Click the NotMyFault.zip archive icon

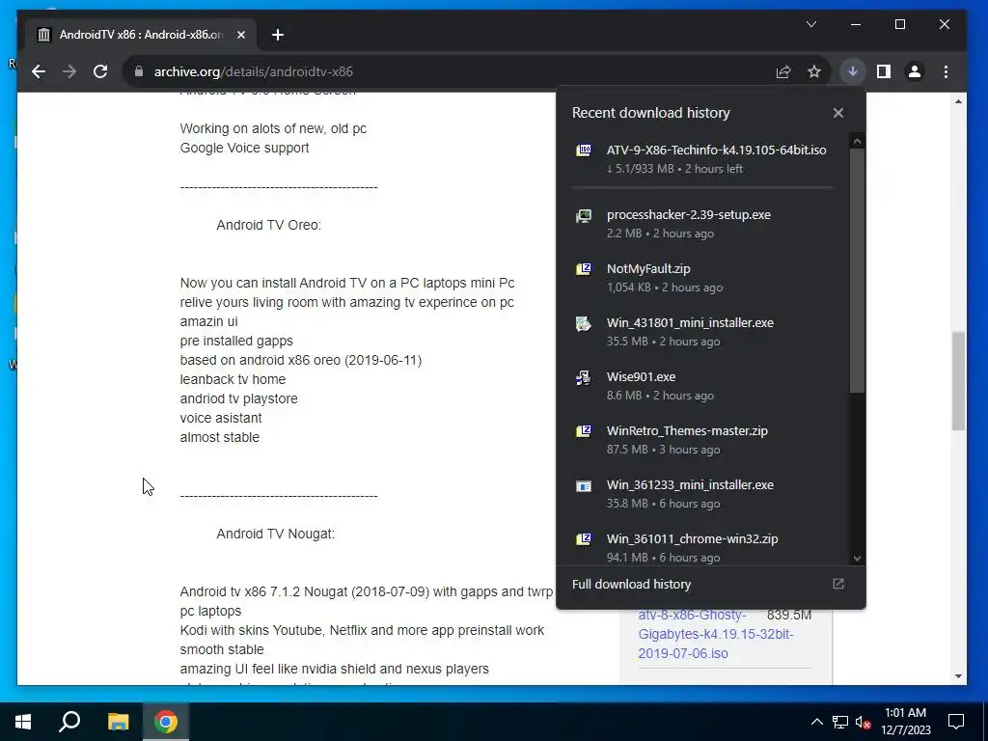pyautogui.click(x=584, y=270)
